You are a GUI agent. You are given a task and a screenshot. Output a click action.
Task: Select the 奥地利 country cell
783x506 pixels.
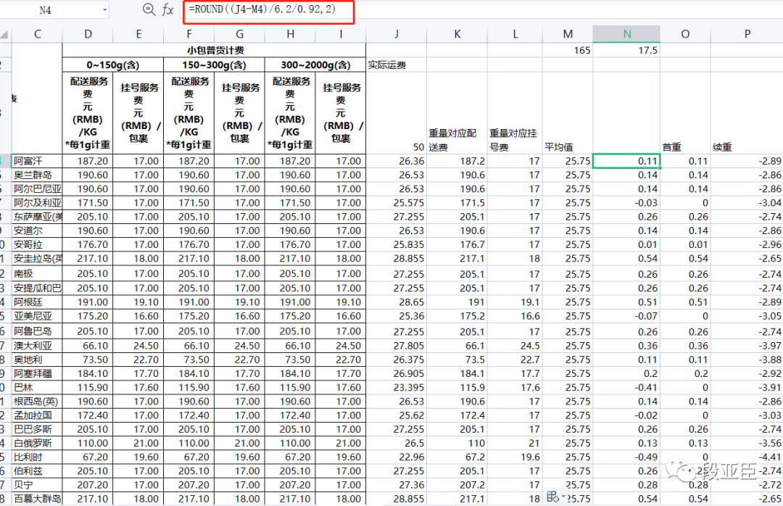pyautogui.click(x=38, y=360)
